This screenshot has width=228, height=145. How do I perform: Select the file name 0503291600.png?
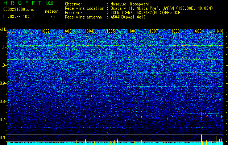18,9
